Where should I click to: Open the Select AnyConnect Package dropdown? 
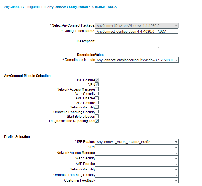coord(137,25)
